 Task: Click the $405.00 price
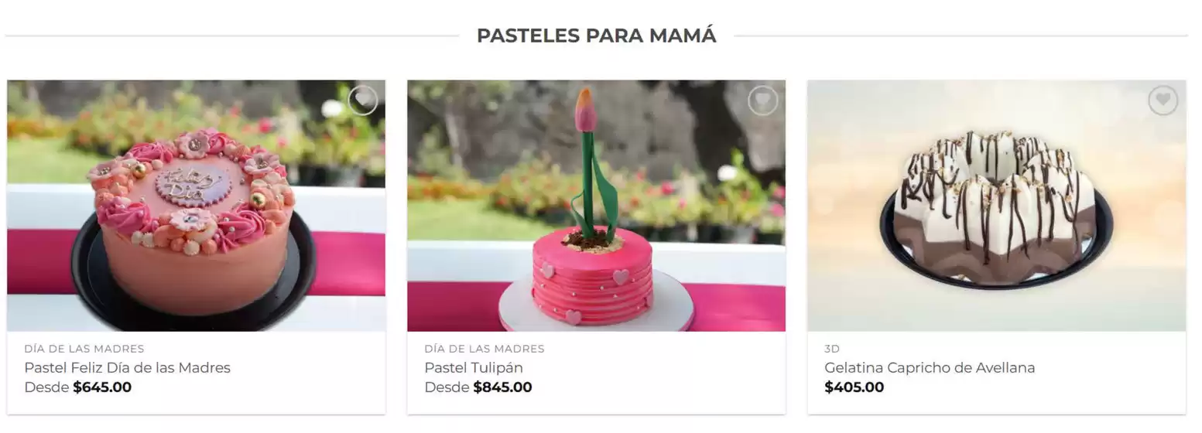(x=854, y=387)
